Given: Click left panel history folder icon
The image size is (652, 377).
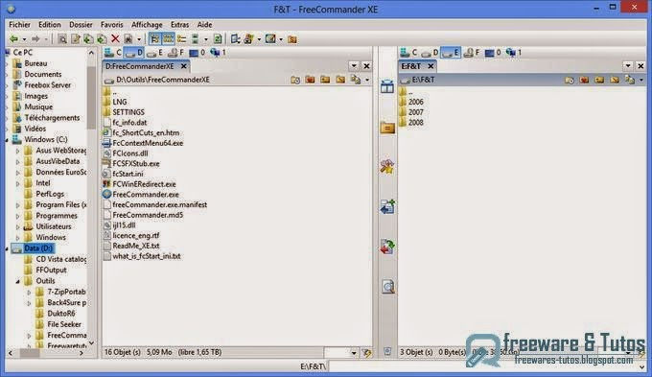Looking at the screenshot, I should (x=295, y=80).
